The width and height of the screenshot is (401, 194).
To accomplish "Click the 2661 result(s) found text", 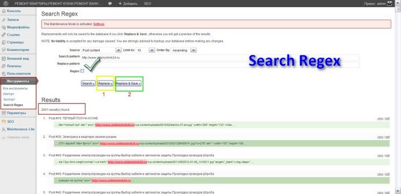I will (x=55, y=110).
